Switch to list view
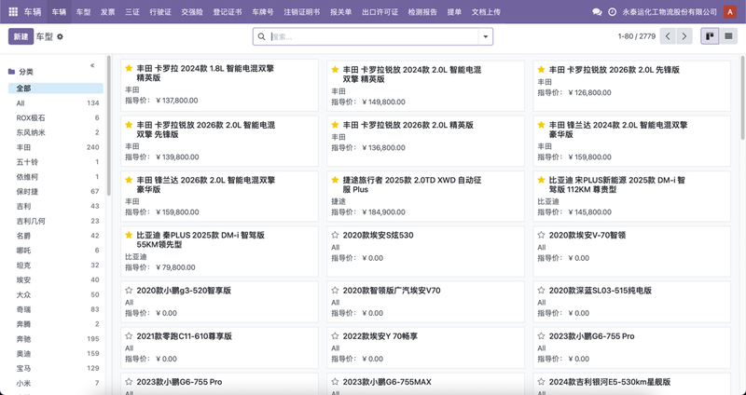 click(x=728, y=36)
